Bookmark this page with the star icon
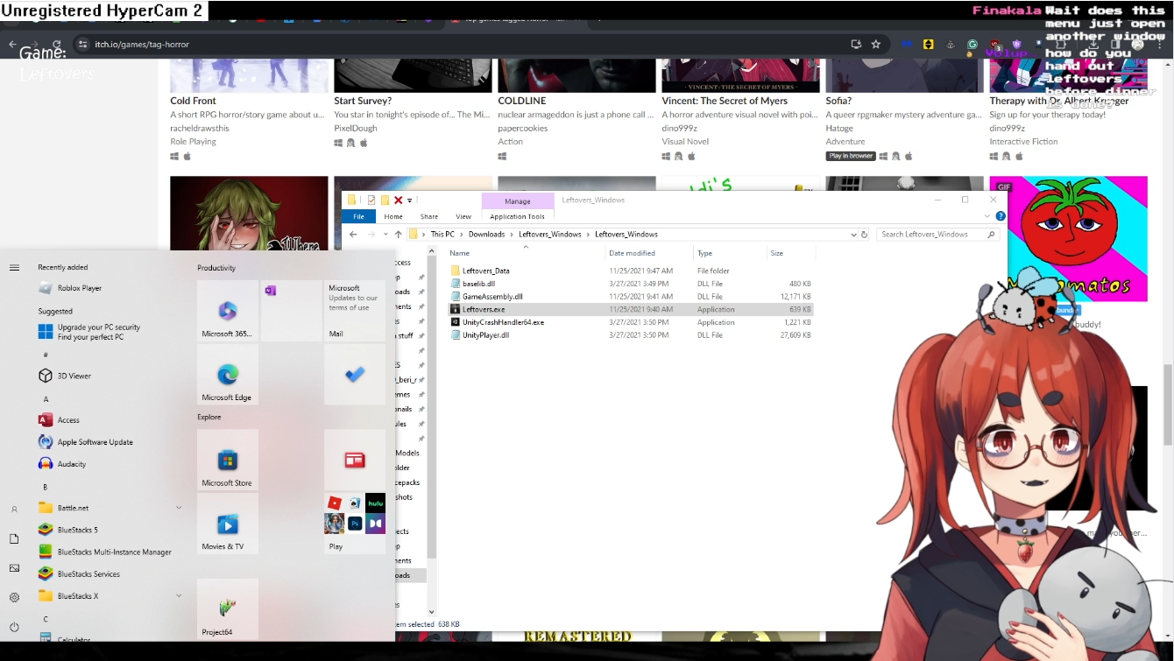 [875, 44]
